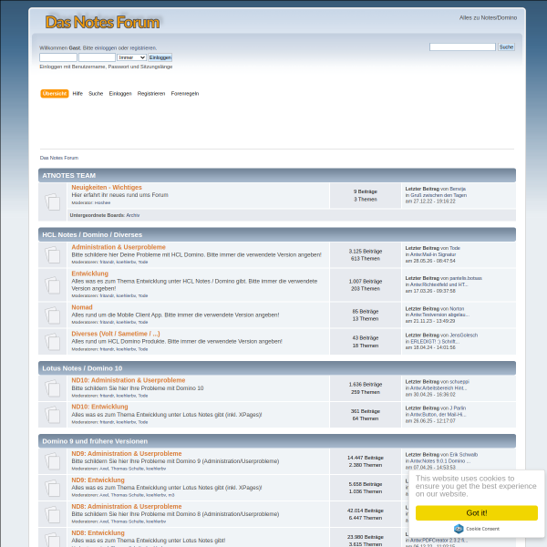This screenshot has height=547, width=547.
Task: Open last post Antw:Richtextfeld und HT...
Action: 439,284
